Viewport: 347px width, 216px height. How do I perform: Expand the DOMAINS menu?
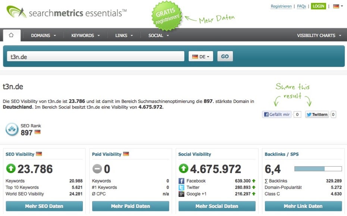[x=43, y=35]
